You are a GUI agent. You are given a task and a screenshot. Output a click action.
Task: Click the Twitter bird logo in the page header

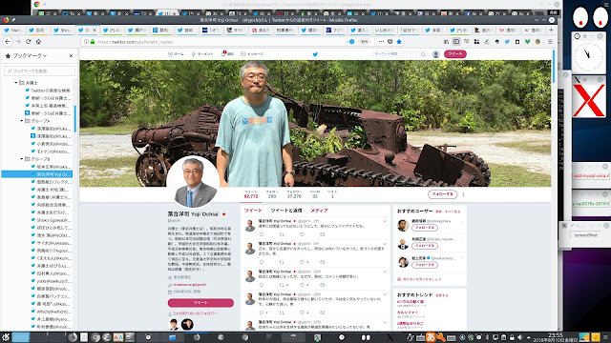click(x=315, y=54)
